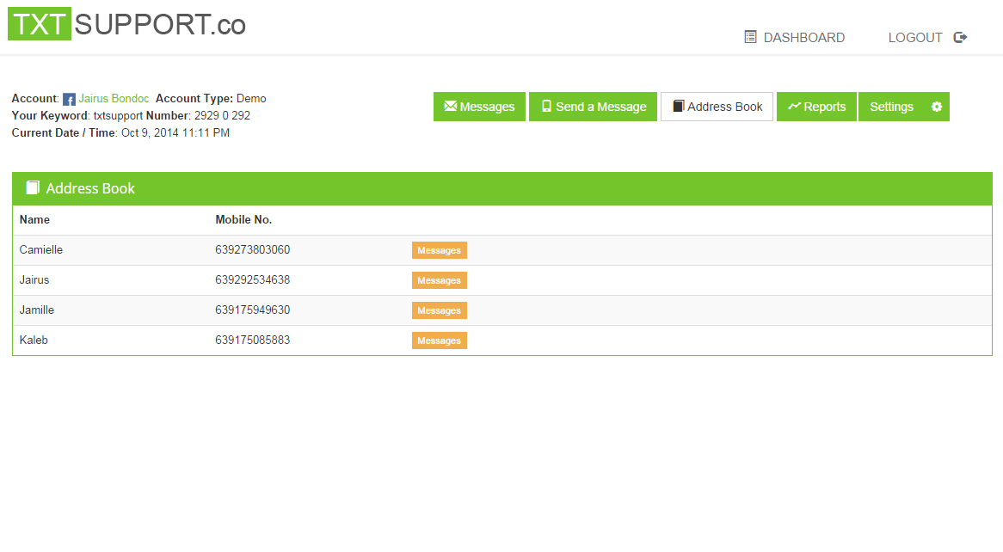Click the Address Book panel header icon
The image size is (1003, 552).
(33, 187)
